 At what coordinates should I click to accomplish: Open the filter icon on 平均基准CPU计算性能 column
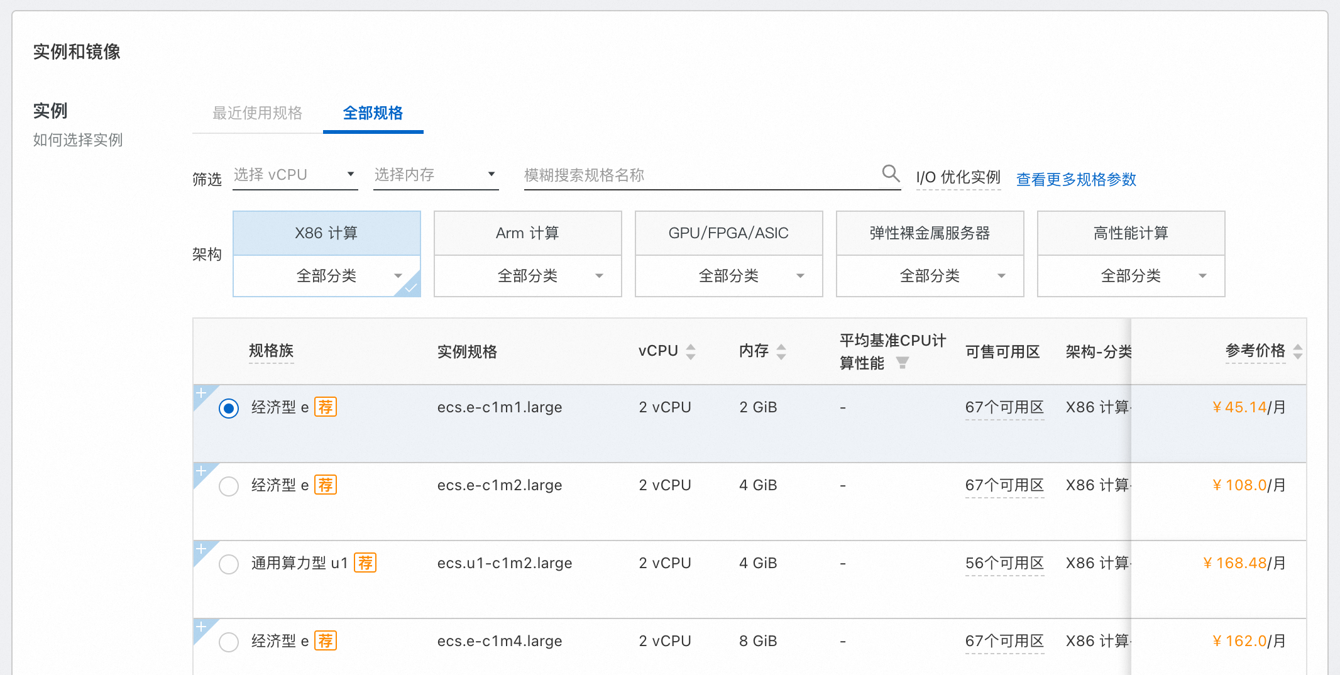coord(903,363)
